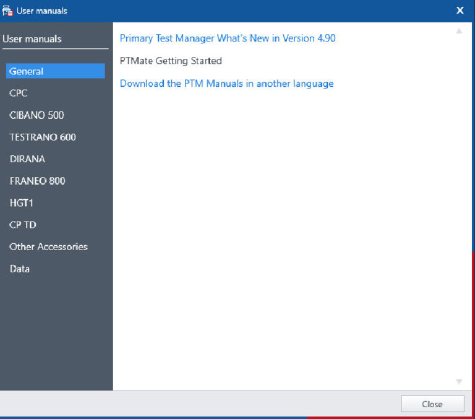Switch to the Data category

point(19,269)
